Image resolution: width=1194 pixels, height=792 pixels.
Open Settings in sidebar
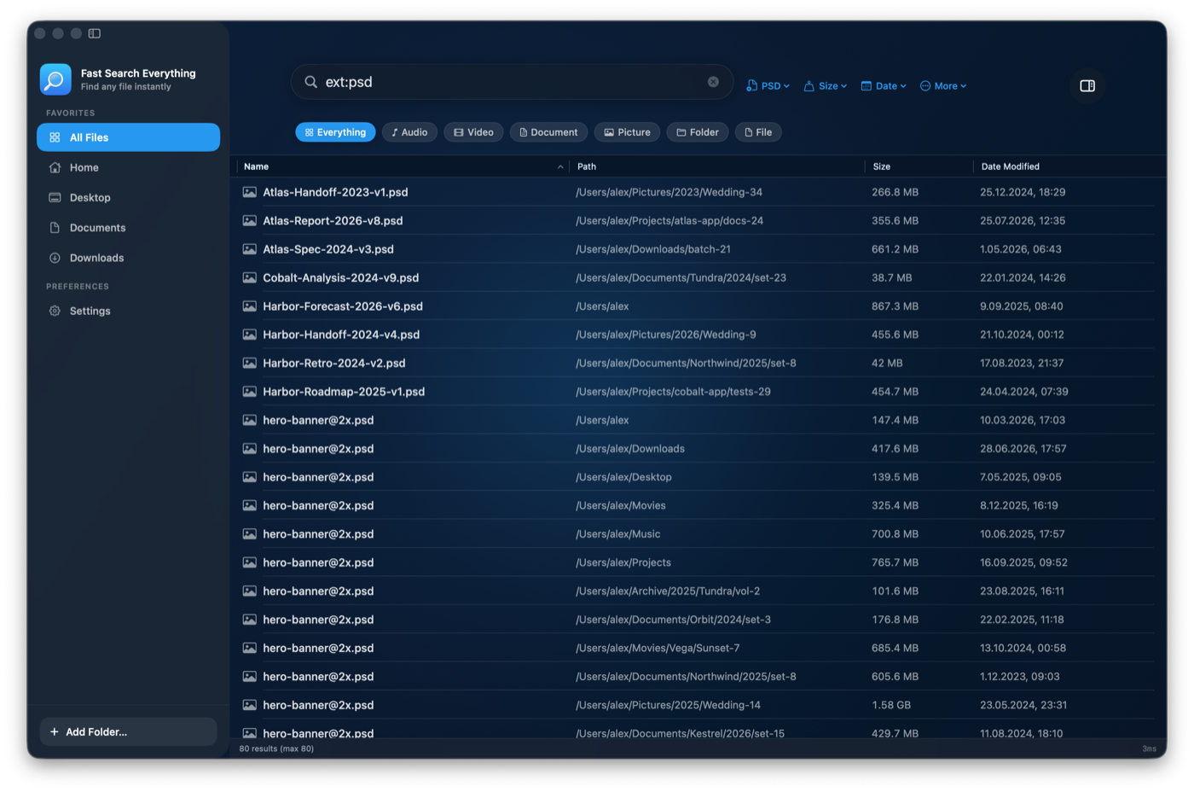pyautogui.click(x=128, y=311)
